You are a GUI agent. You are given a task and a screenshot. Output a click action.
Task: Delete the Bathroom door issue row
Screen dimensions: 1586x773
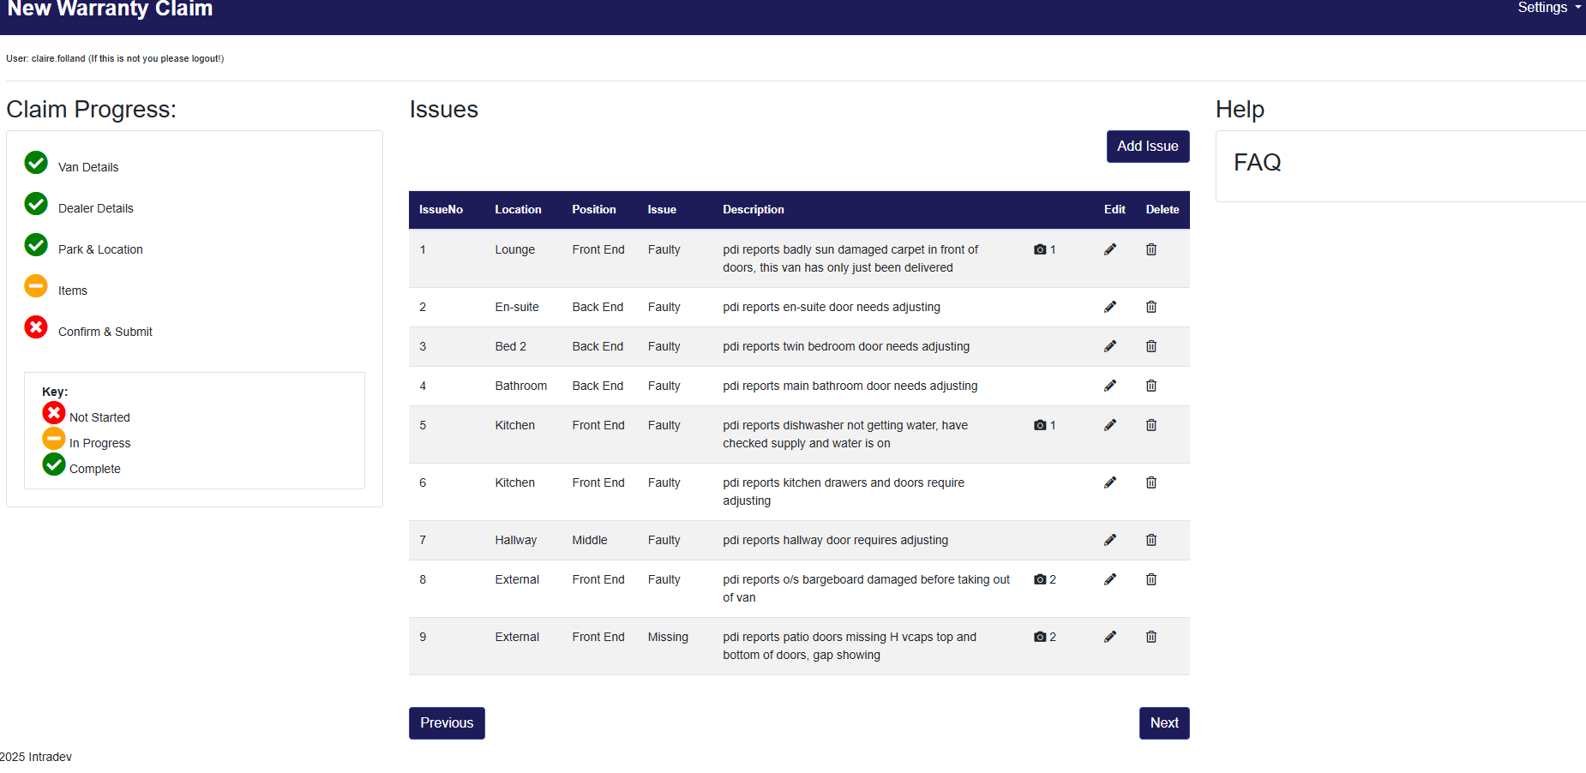click(x=1150, y=386)
